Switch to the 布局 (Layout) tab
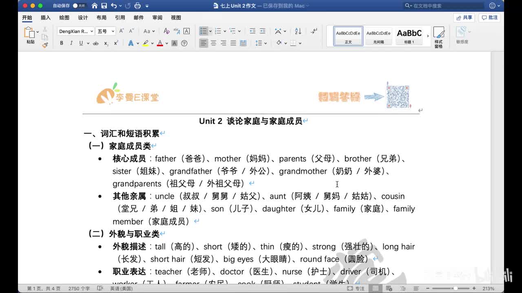 (x=102, y=18)
